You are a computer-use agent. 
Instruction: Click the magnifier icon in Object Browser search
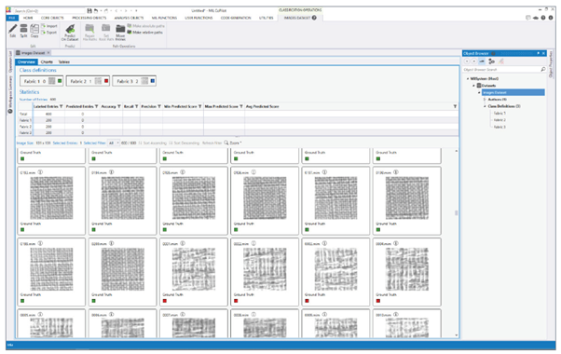tap(543, 69)
